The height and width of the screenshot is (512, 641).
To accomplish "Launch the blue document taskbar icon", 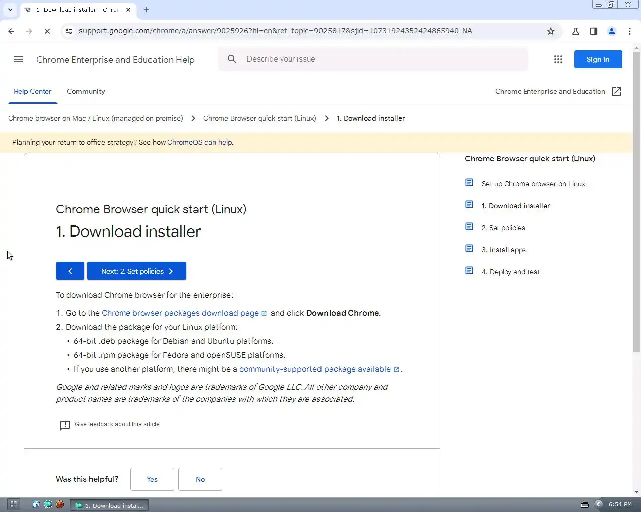I will pos(36,504).
